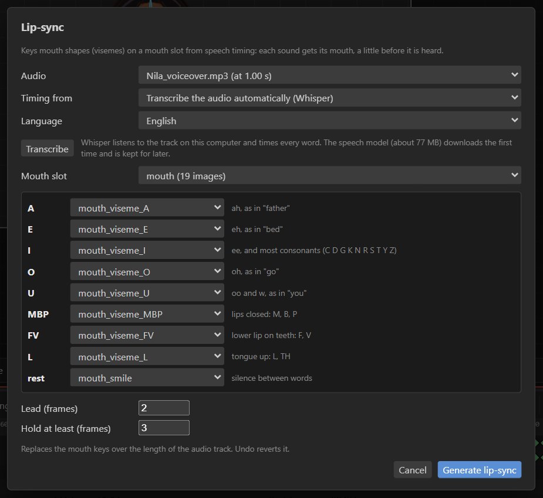Screen dimensions: 543x498
Task: Change the A viseme image dropdown
Action: click(x=147, y=208)
